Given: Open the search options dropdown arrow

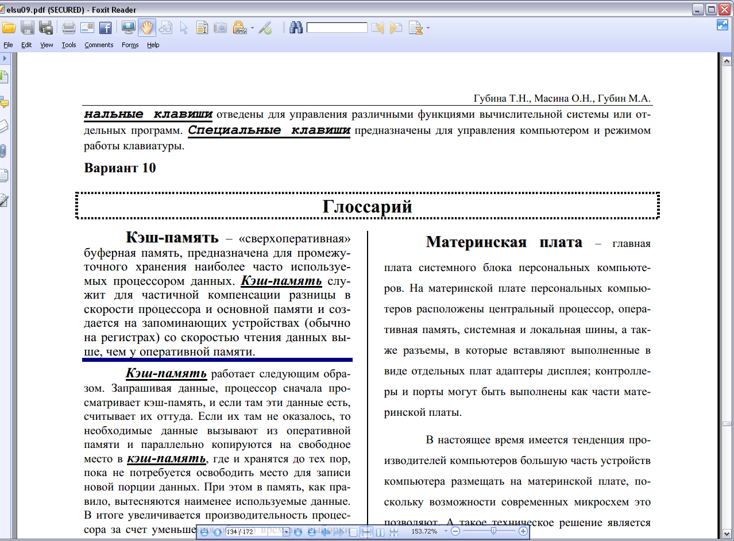Looking at the screenshot, I should [428, 28].
